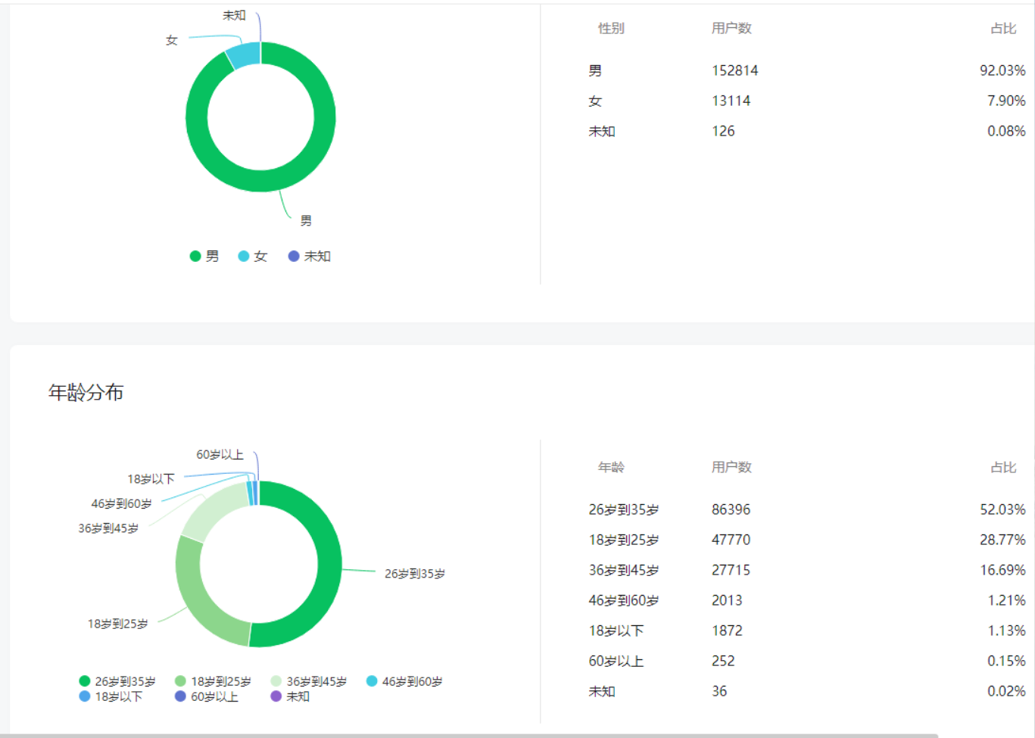Click the 26岁到35岁 row label in age table
Image resolution: width=1035 pixels, height=738 pixels.
(624, 509)
